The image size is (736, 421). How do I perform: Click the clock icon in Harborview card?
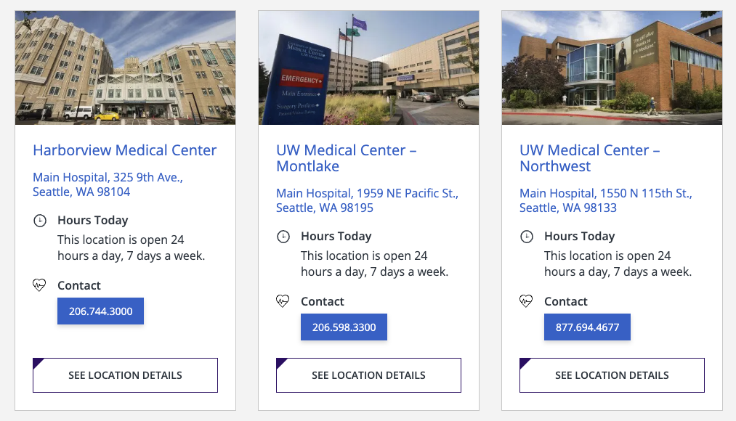[40, 221]
